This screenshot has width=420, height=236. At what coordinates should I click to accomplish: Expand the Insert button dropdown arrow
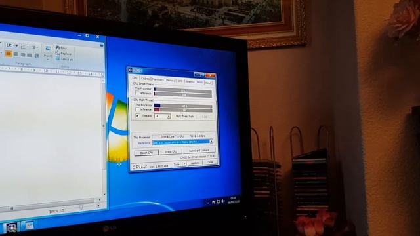(x=48, y=60)
